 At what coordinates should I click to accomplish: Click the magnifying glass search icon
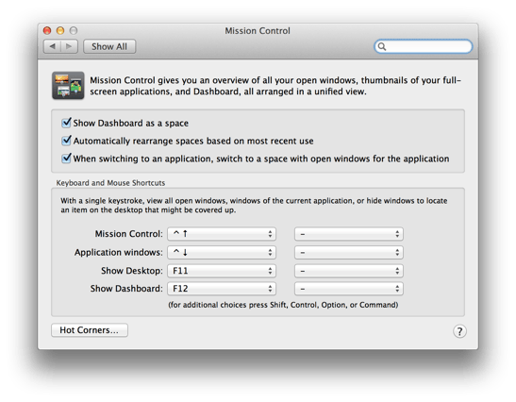(382, 46)
